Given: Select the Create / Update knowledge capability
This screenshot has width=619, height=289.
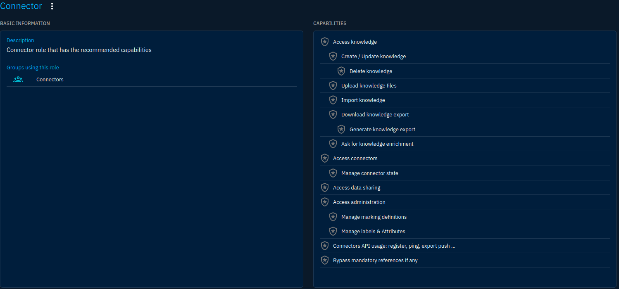Looking at the screenshot, I should coord(374,57).
